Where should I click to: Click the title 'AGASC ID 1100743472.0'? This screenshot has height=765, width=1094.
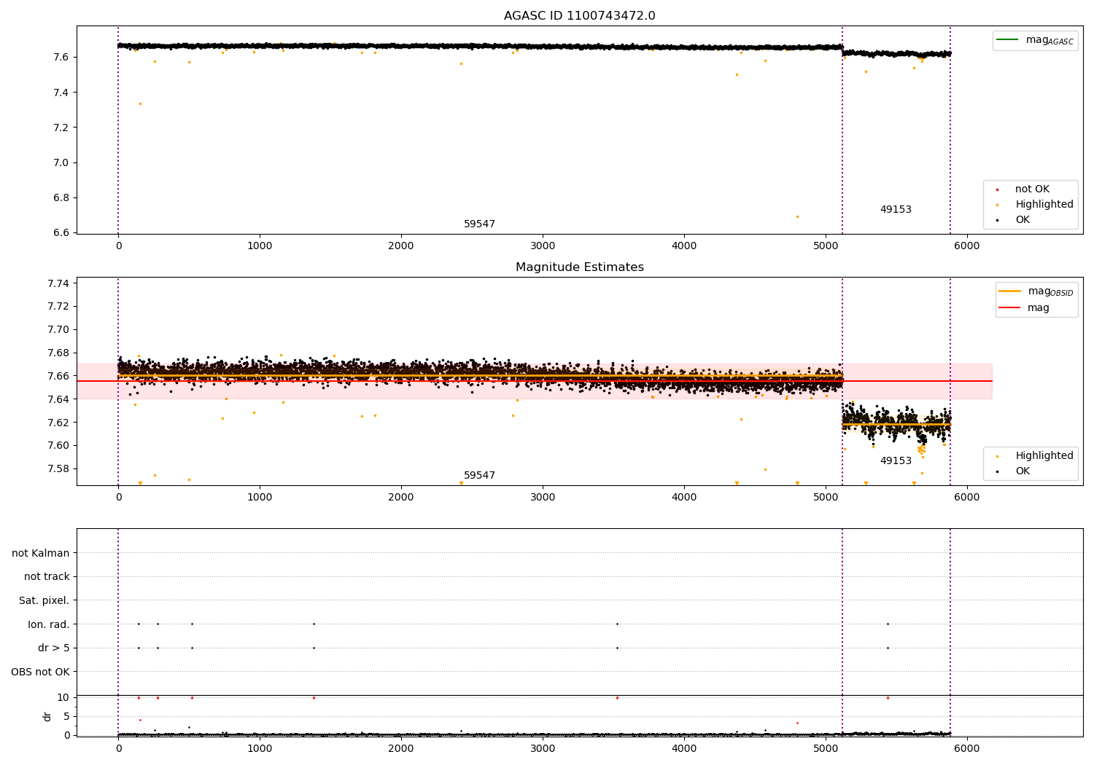[579, 16]
